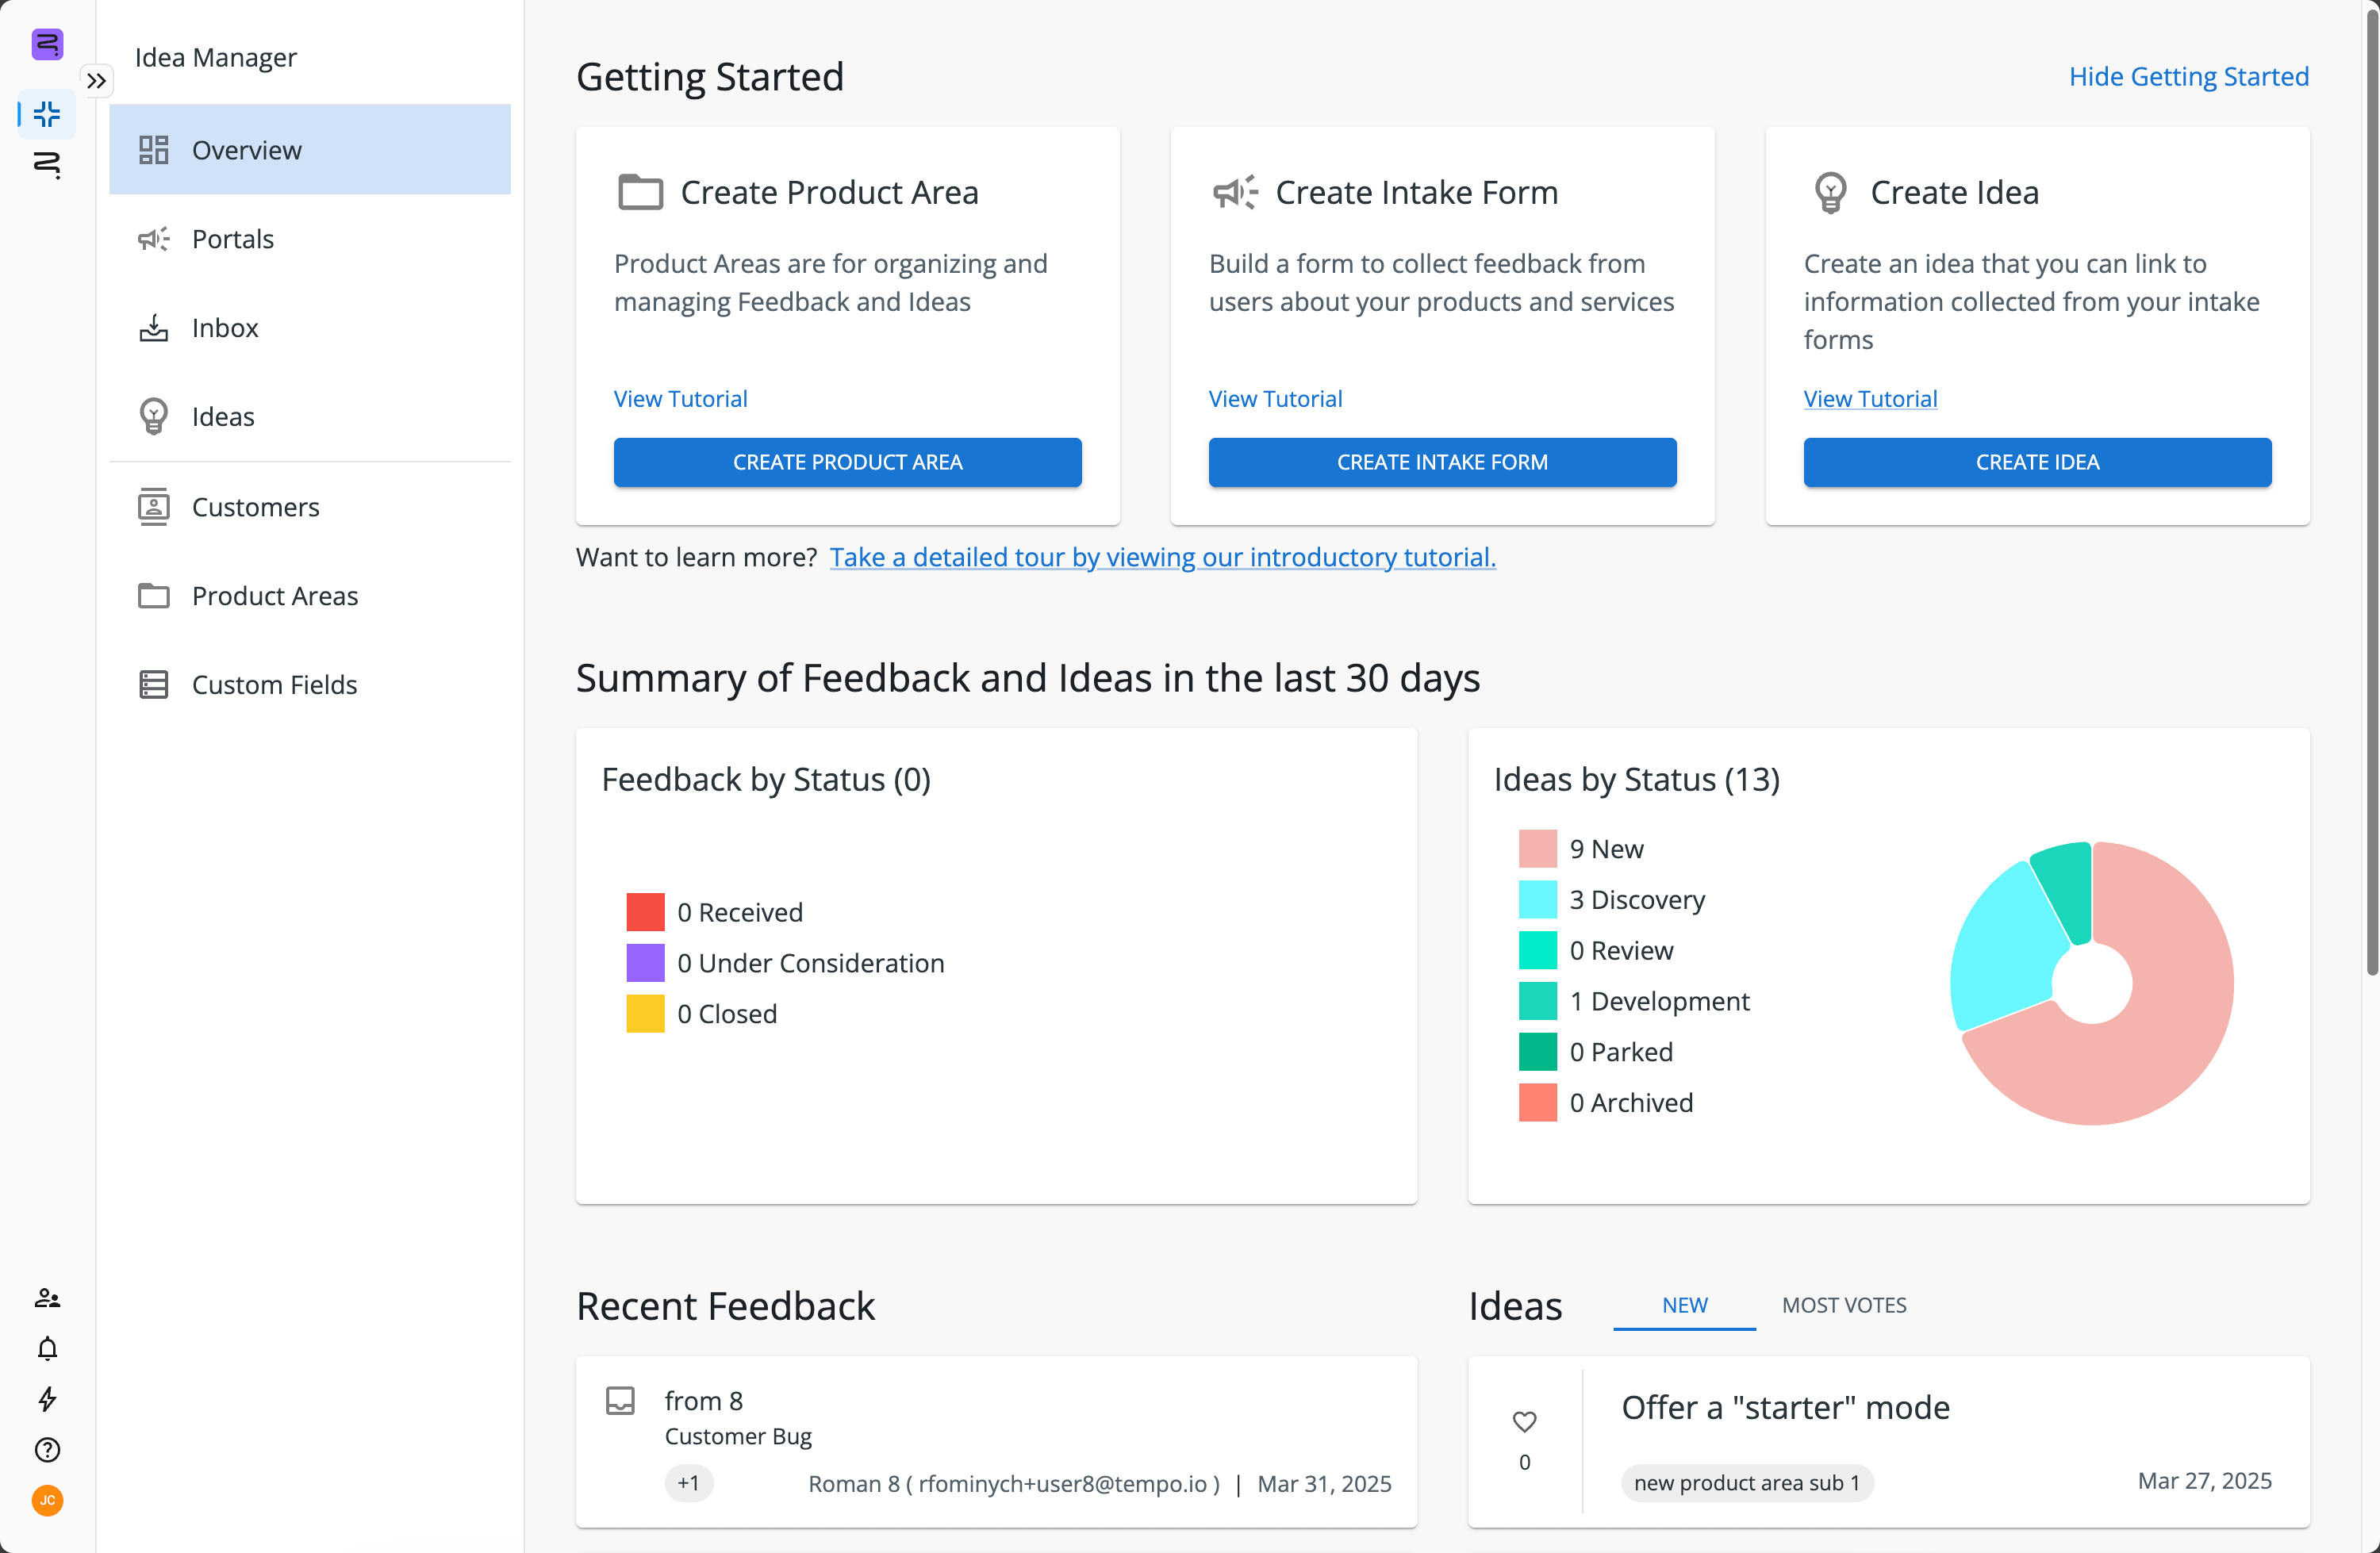Click Hide Getting Started

(2189, 76)
